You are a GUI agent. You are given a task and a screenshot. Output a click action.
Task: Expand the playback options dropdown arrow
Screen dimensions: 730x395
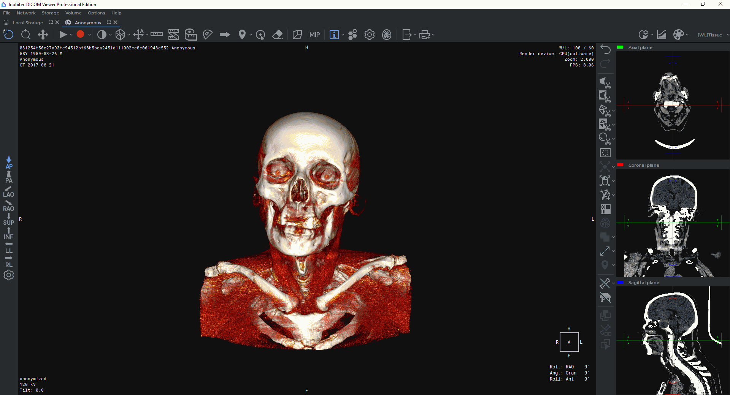click(71, 35)
